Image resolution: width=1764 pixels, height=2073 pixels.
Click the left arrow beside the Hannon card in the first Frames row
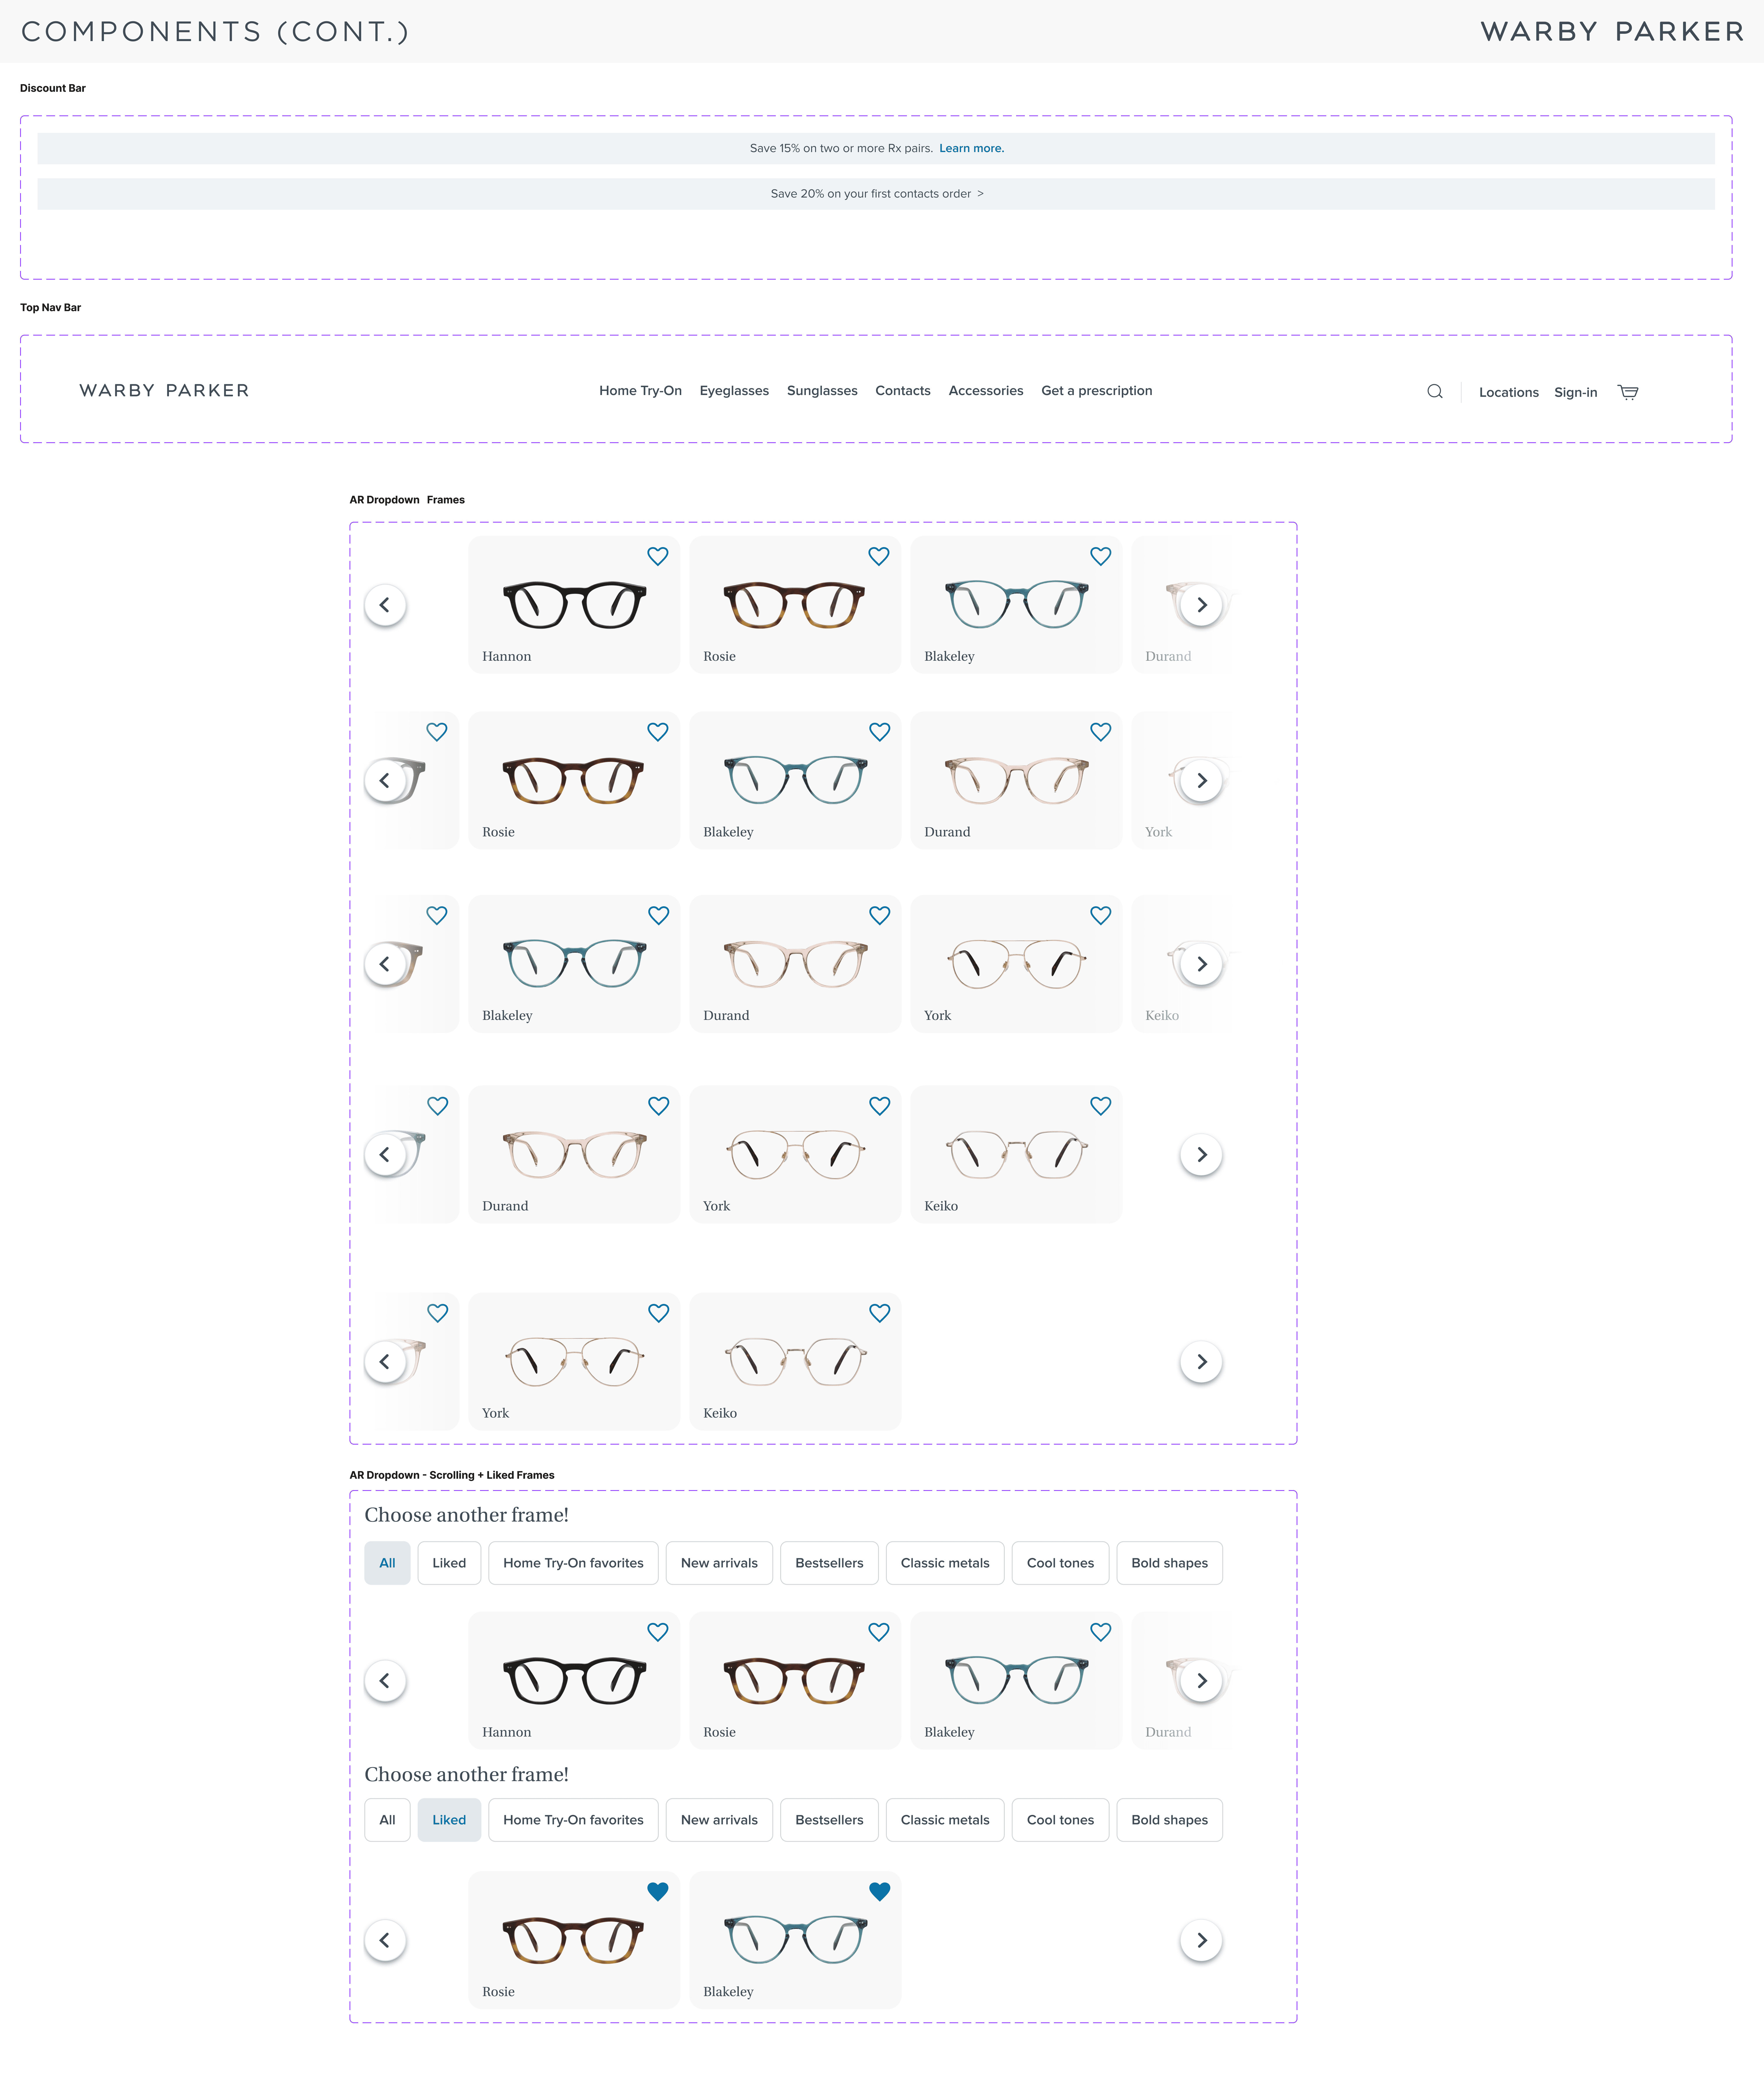pyautogui.click(x=385, y=605)
